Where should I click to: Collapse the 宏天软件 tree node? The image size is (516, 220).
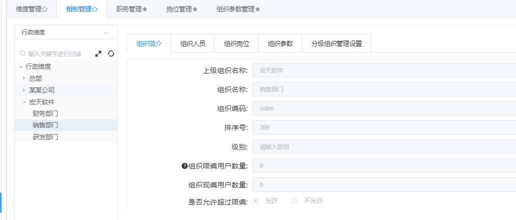click(x=24, y=102)
